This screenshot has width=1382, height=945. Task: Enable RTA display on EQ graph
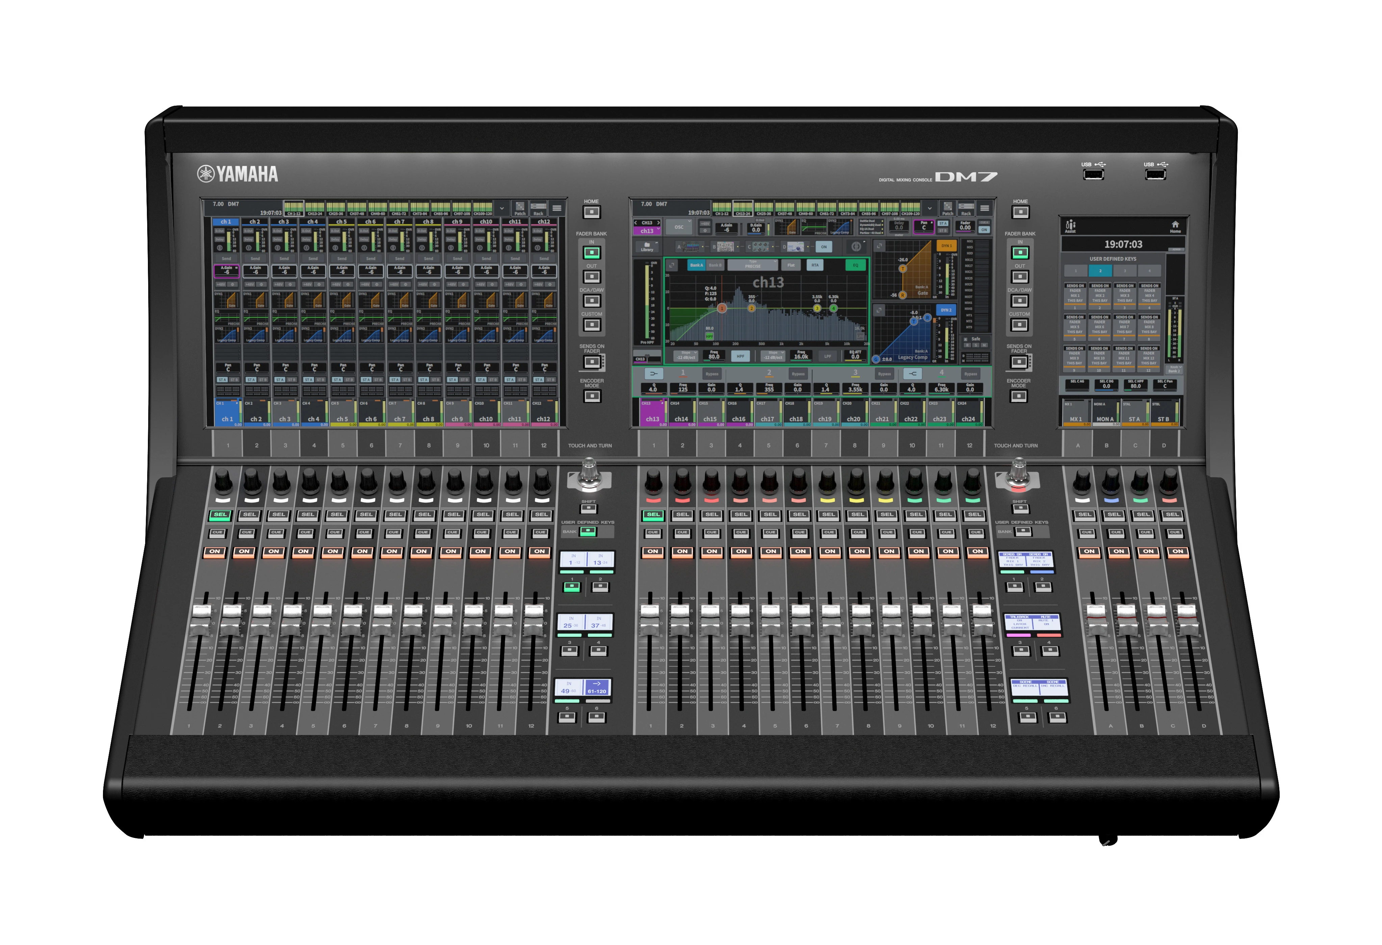[815, 265]
